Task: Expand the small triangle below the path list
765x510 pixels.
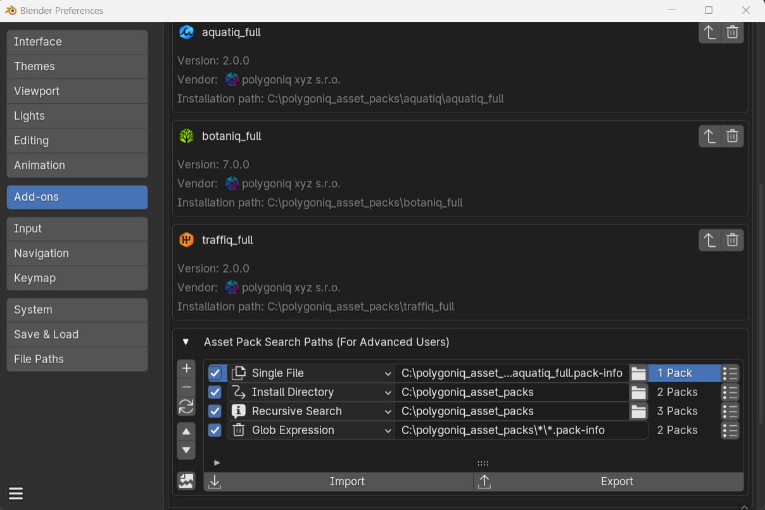Action: pos(217,463)
